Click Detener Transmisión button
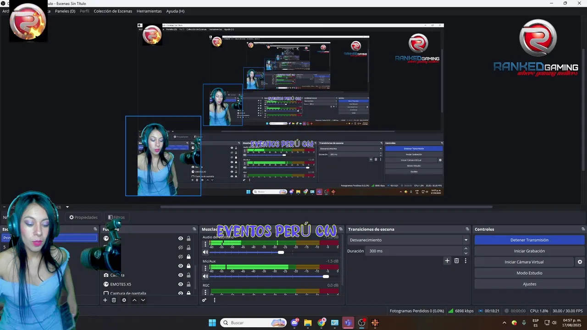Image resolution: width=587 pixels, height=330 pixels. click(x=529, y=240)
